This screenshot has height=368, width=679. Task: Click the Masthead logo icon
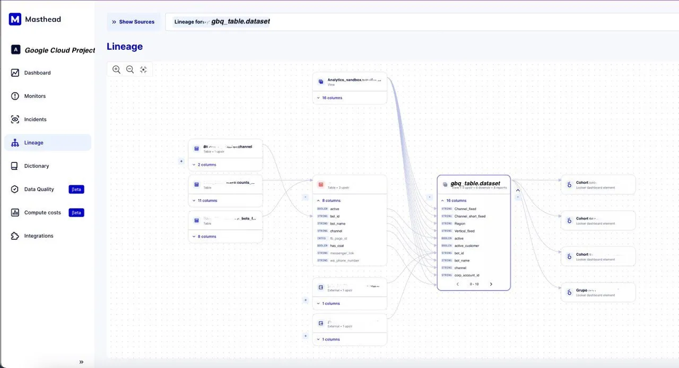point(15,20)
